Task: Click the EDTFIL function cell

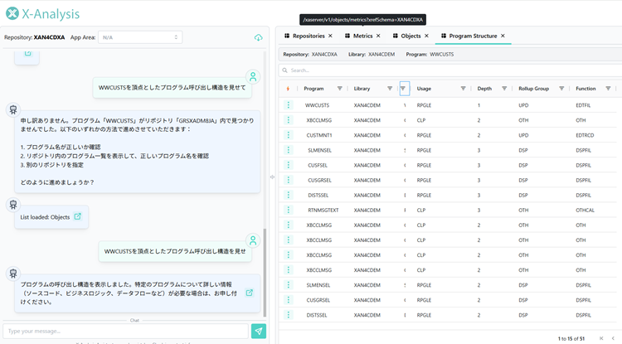Action: 583,105
